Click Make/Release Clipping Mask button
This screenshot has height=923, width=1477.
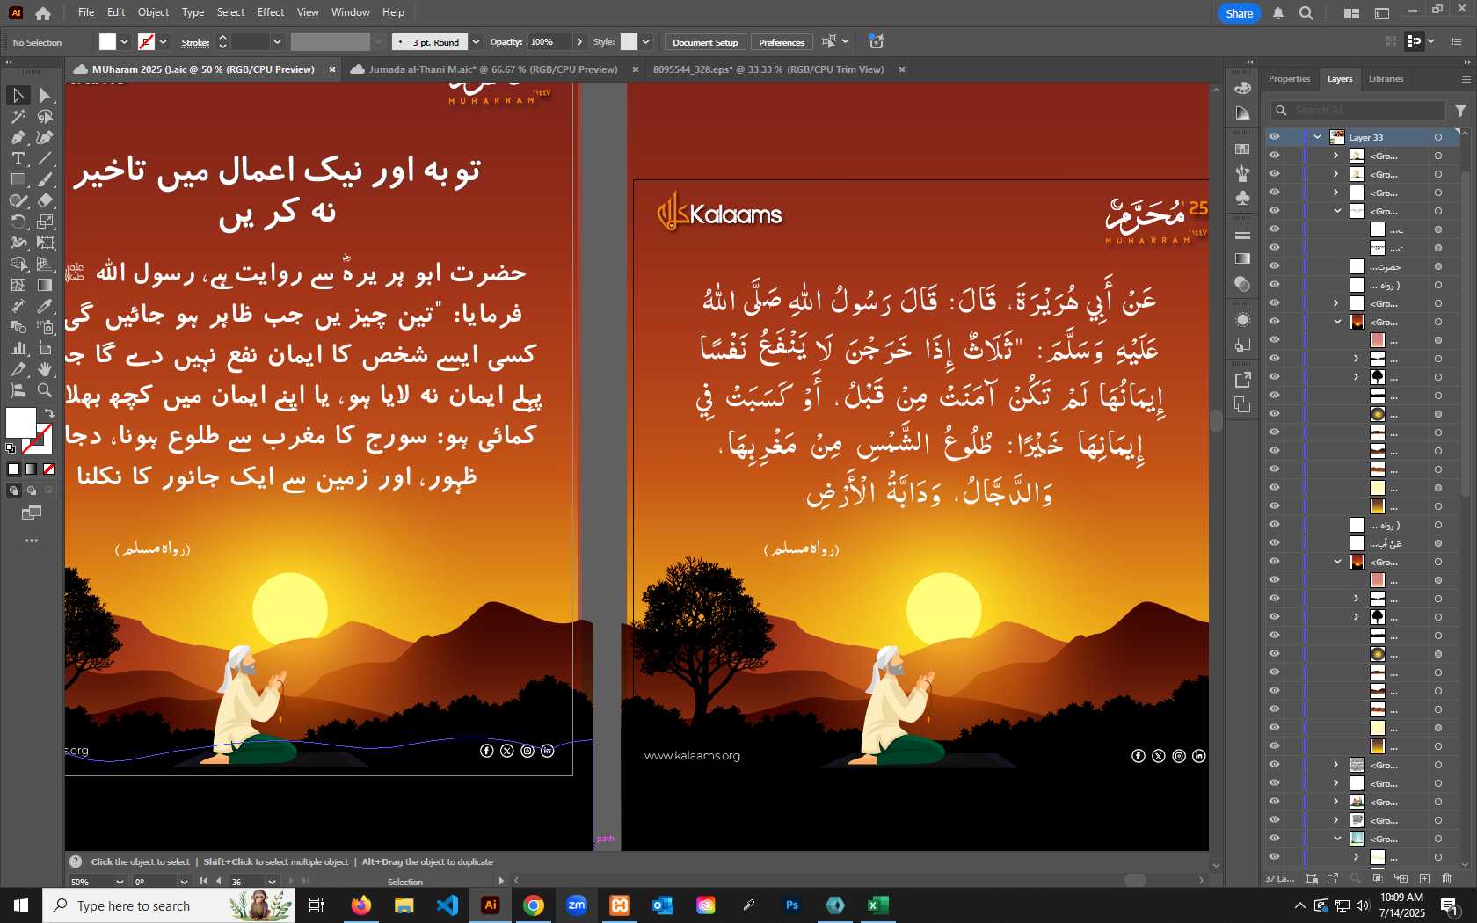(1378, 878)
